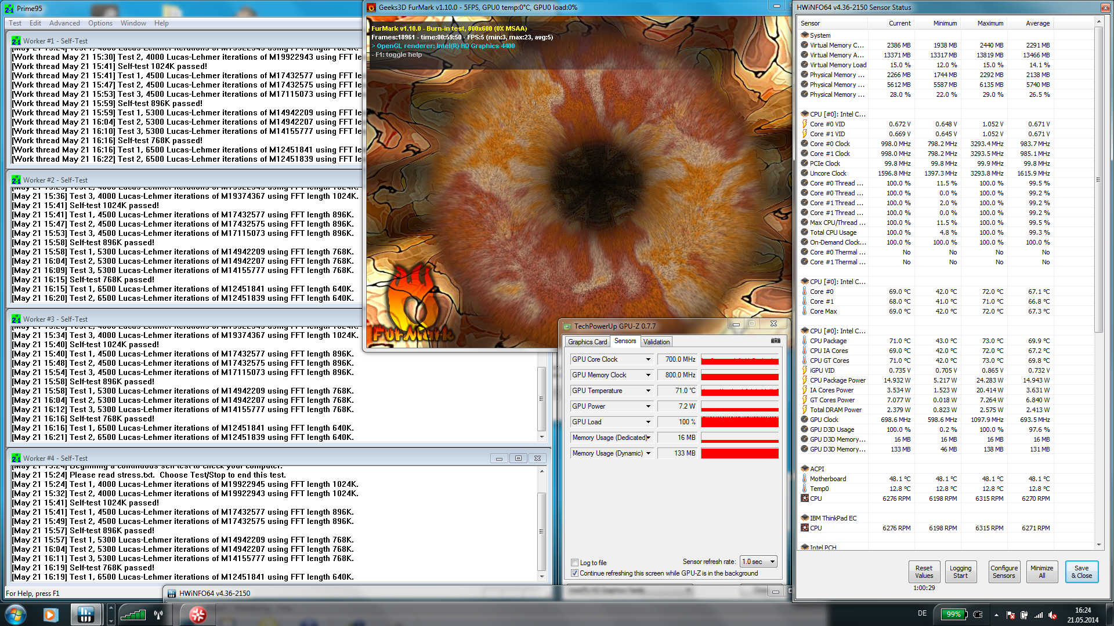The height and width of the screenshot is (626, 1114).
Task: Open the Advanced menu in Prime95
Action: (x=64, y=23)
